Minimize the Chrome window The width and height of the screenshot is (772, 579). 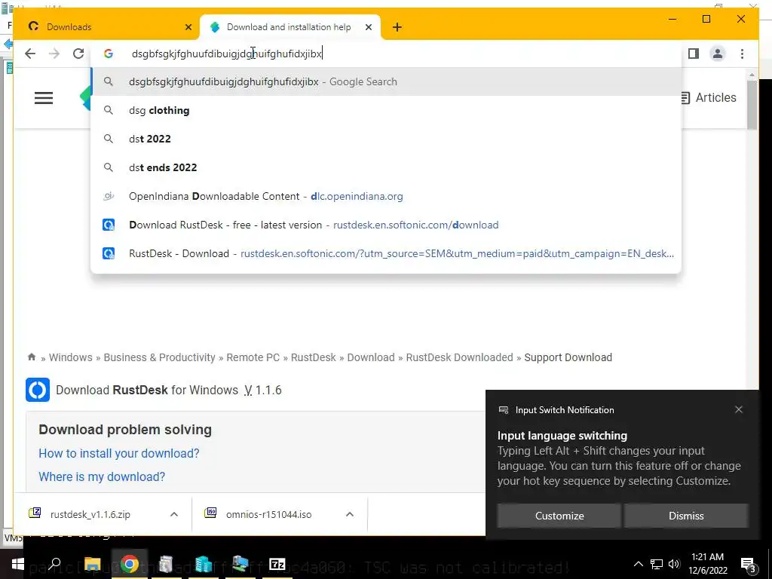[x=672, y=19]
